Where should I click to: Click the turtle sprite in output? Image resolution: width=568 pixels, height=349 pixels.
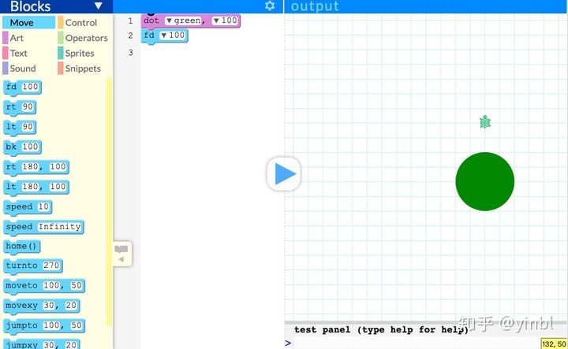(x=484, y=122)
